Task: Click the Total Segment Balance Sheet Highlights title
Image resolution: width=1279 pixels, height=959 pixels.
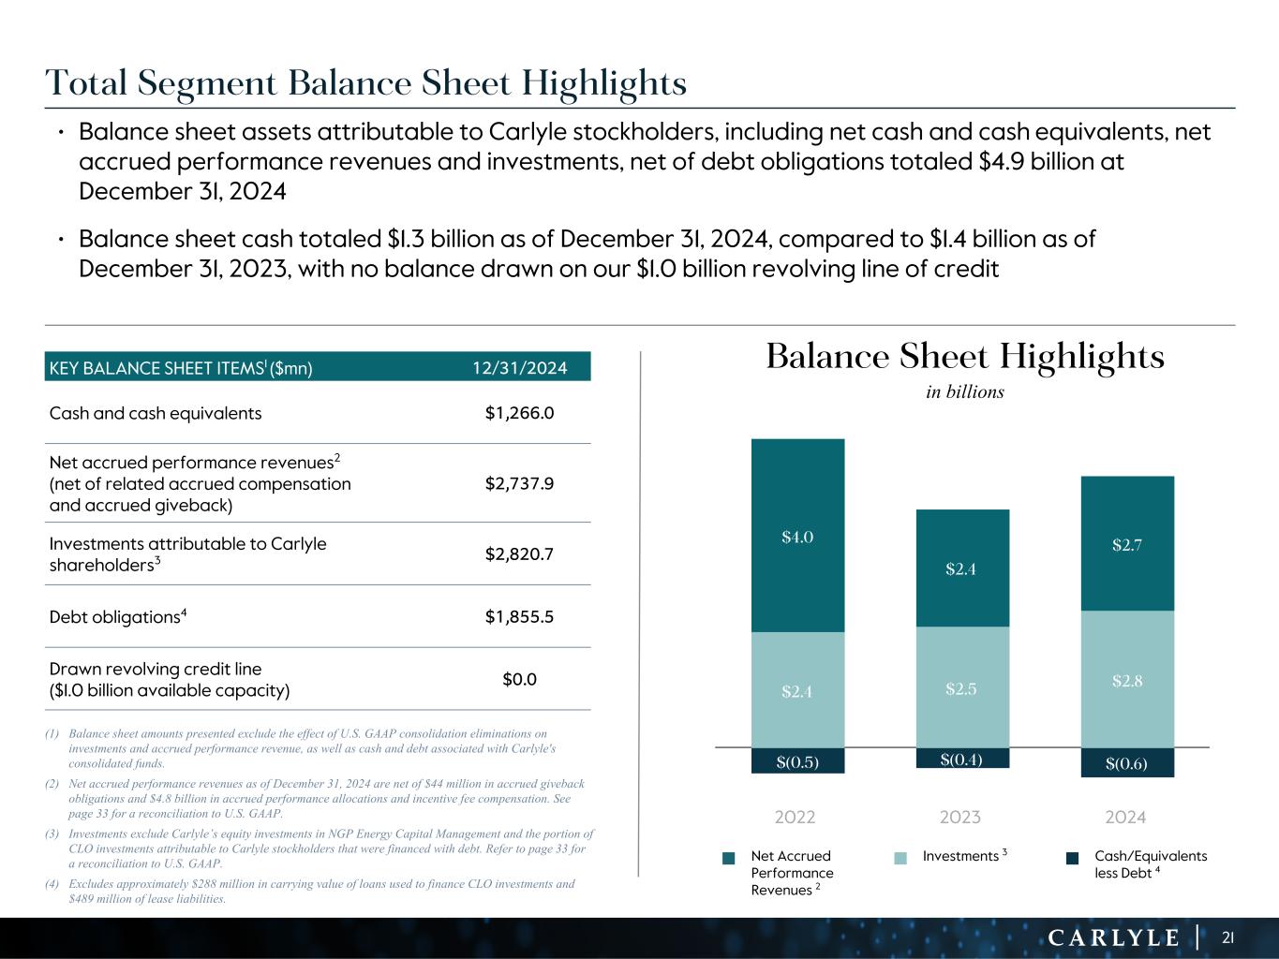Action: pyautogui.click(x=366, y=84)
